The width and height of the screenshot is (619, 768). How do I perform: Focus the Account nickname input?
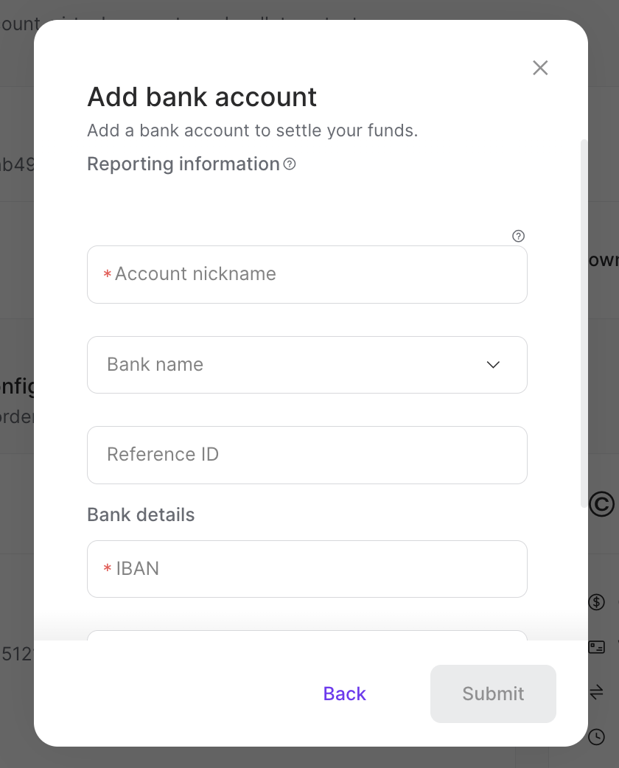307,274
